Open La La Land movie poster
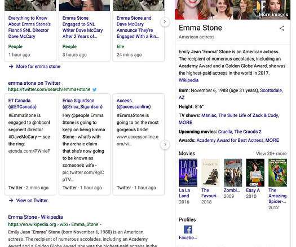This screenshot has width=296, height=247. 188,172
